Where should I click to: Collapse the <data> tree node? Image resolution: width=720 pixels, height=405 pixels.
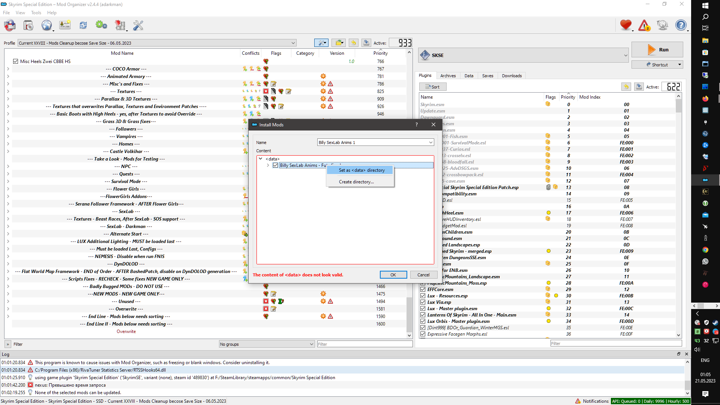click(261, 159)
